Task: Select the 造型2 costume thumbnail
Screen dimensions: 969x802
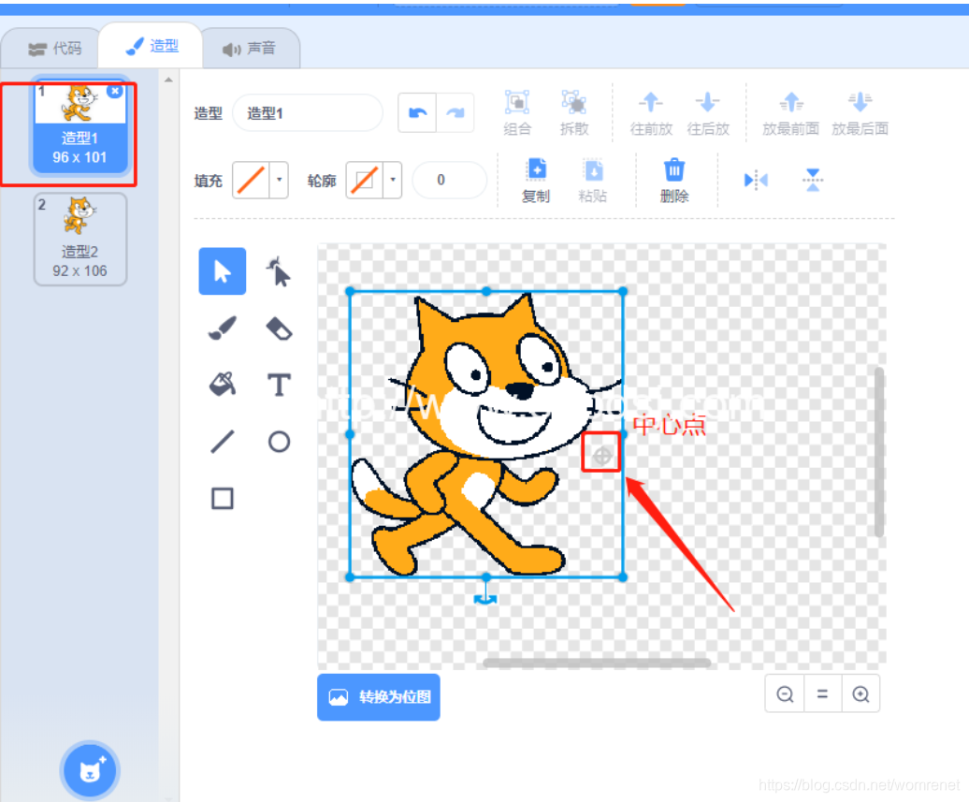Action: coord(80,240)
